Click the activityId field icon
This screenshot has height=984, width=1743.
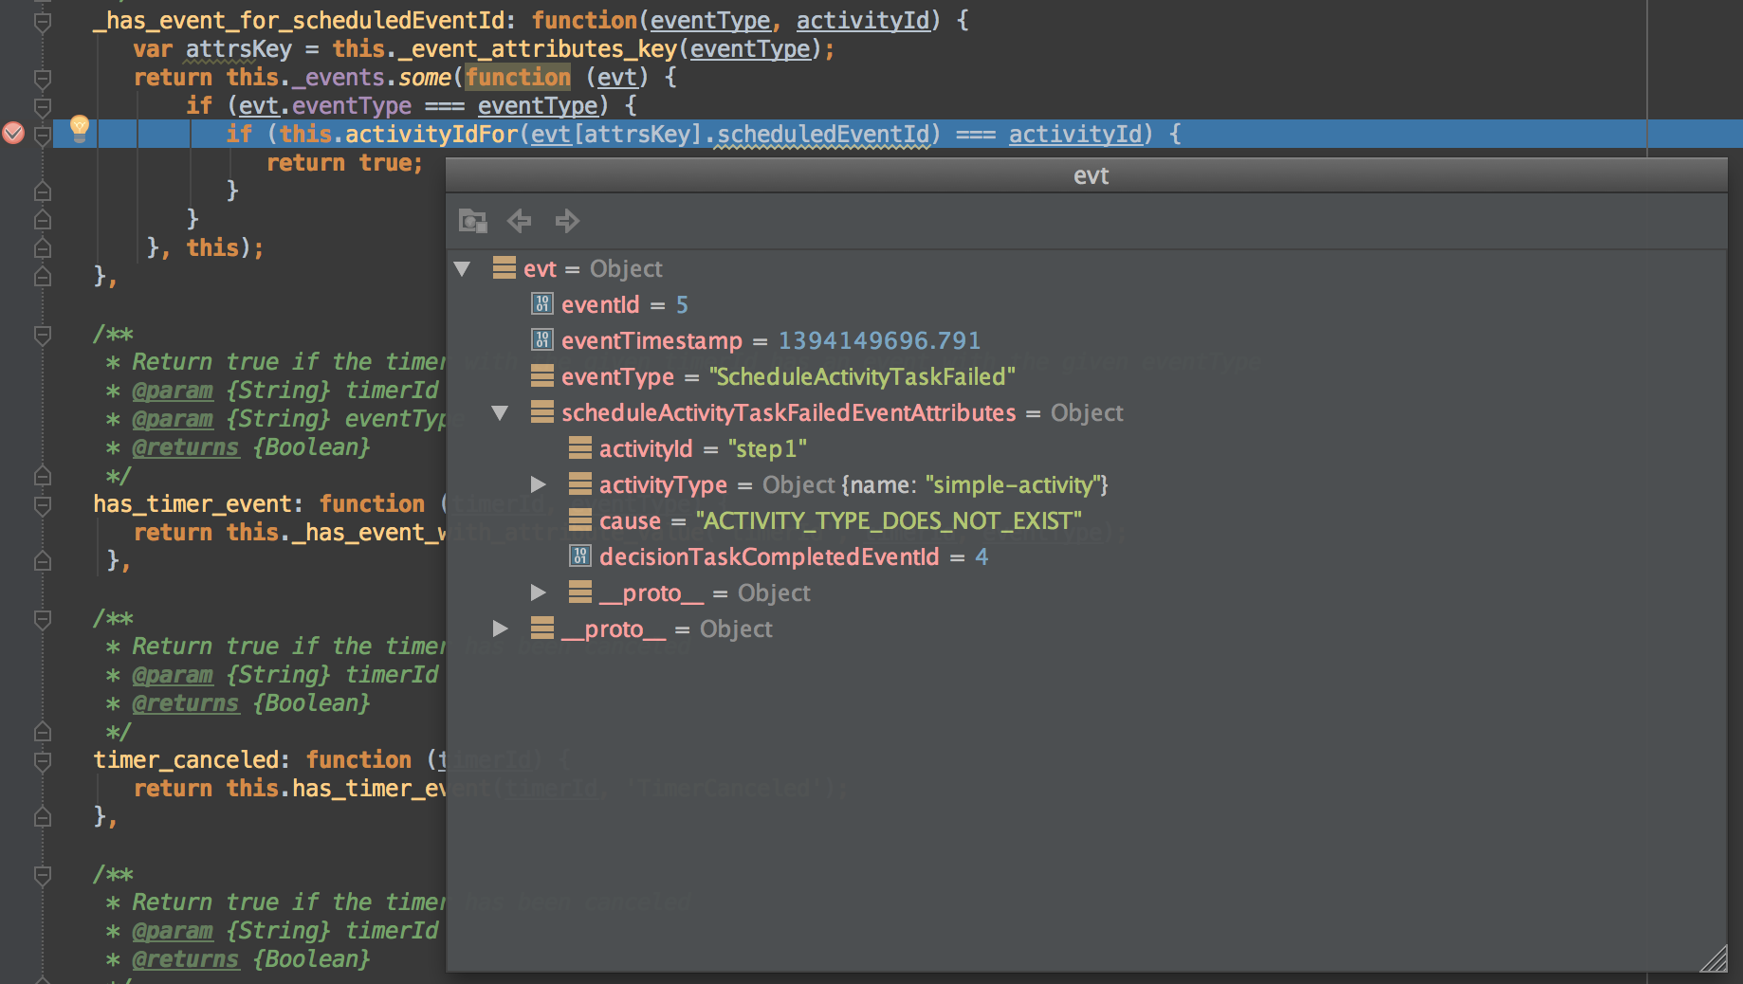[580, 448]
